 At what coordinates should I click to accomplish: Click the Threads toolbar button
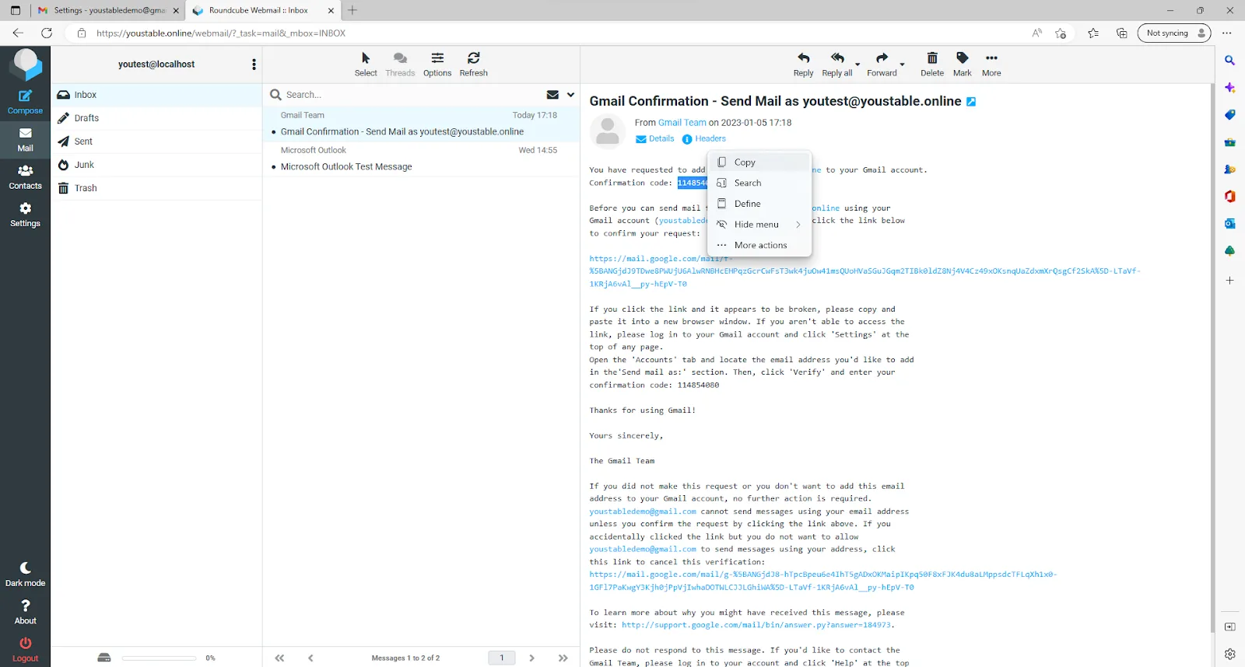tap(400, 65)
